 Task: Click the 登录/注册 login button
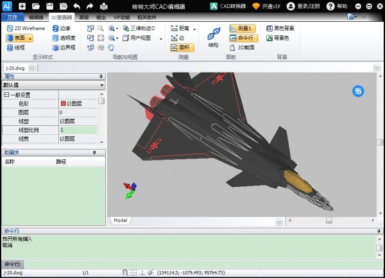click(x=305, y=6)
